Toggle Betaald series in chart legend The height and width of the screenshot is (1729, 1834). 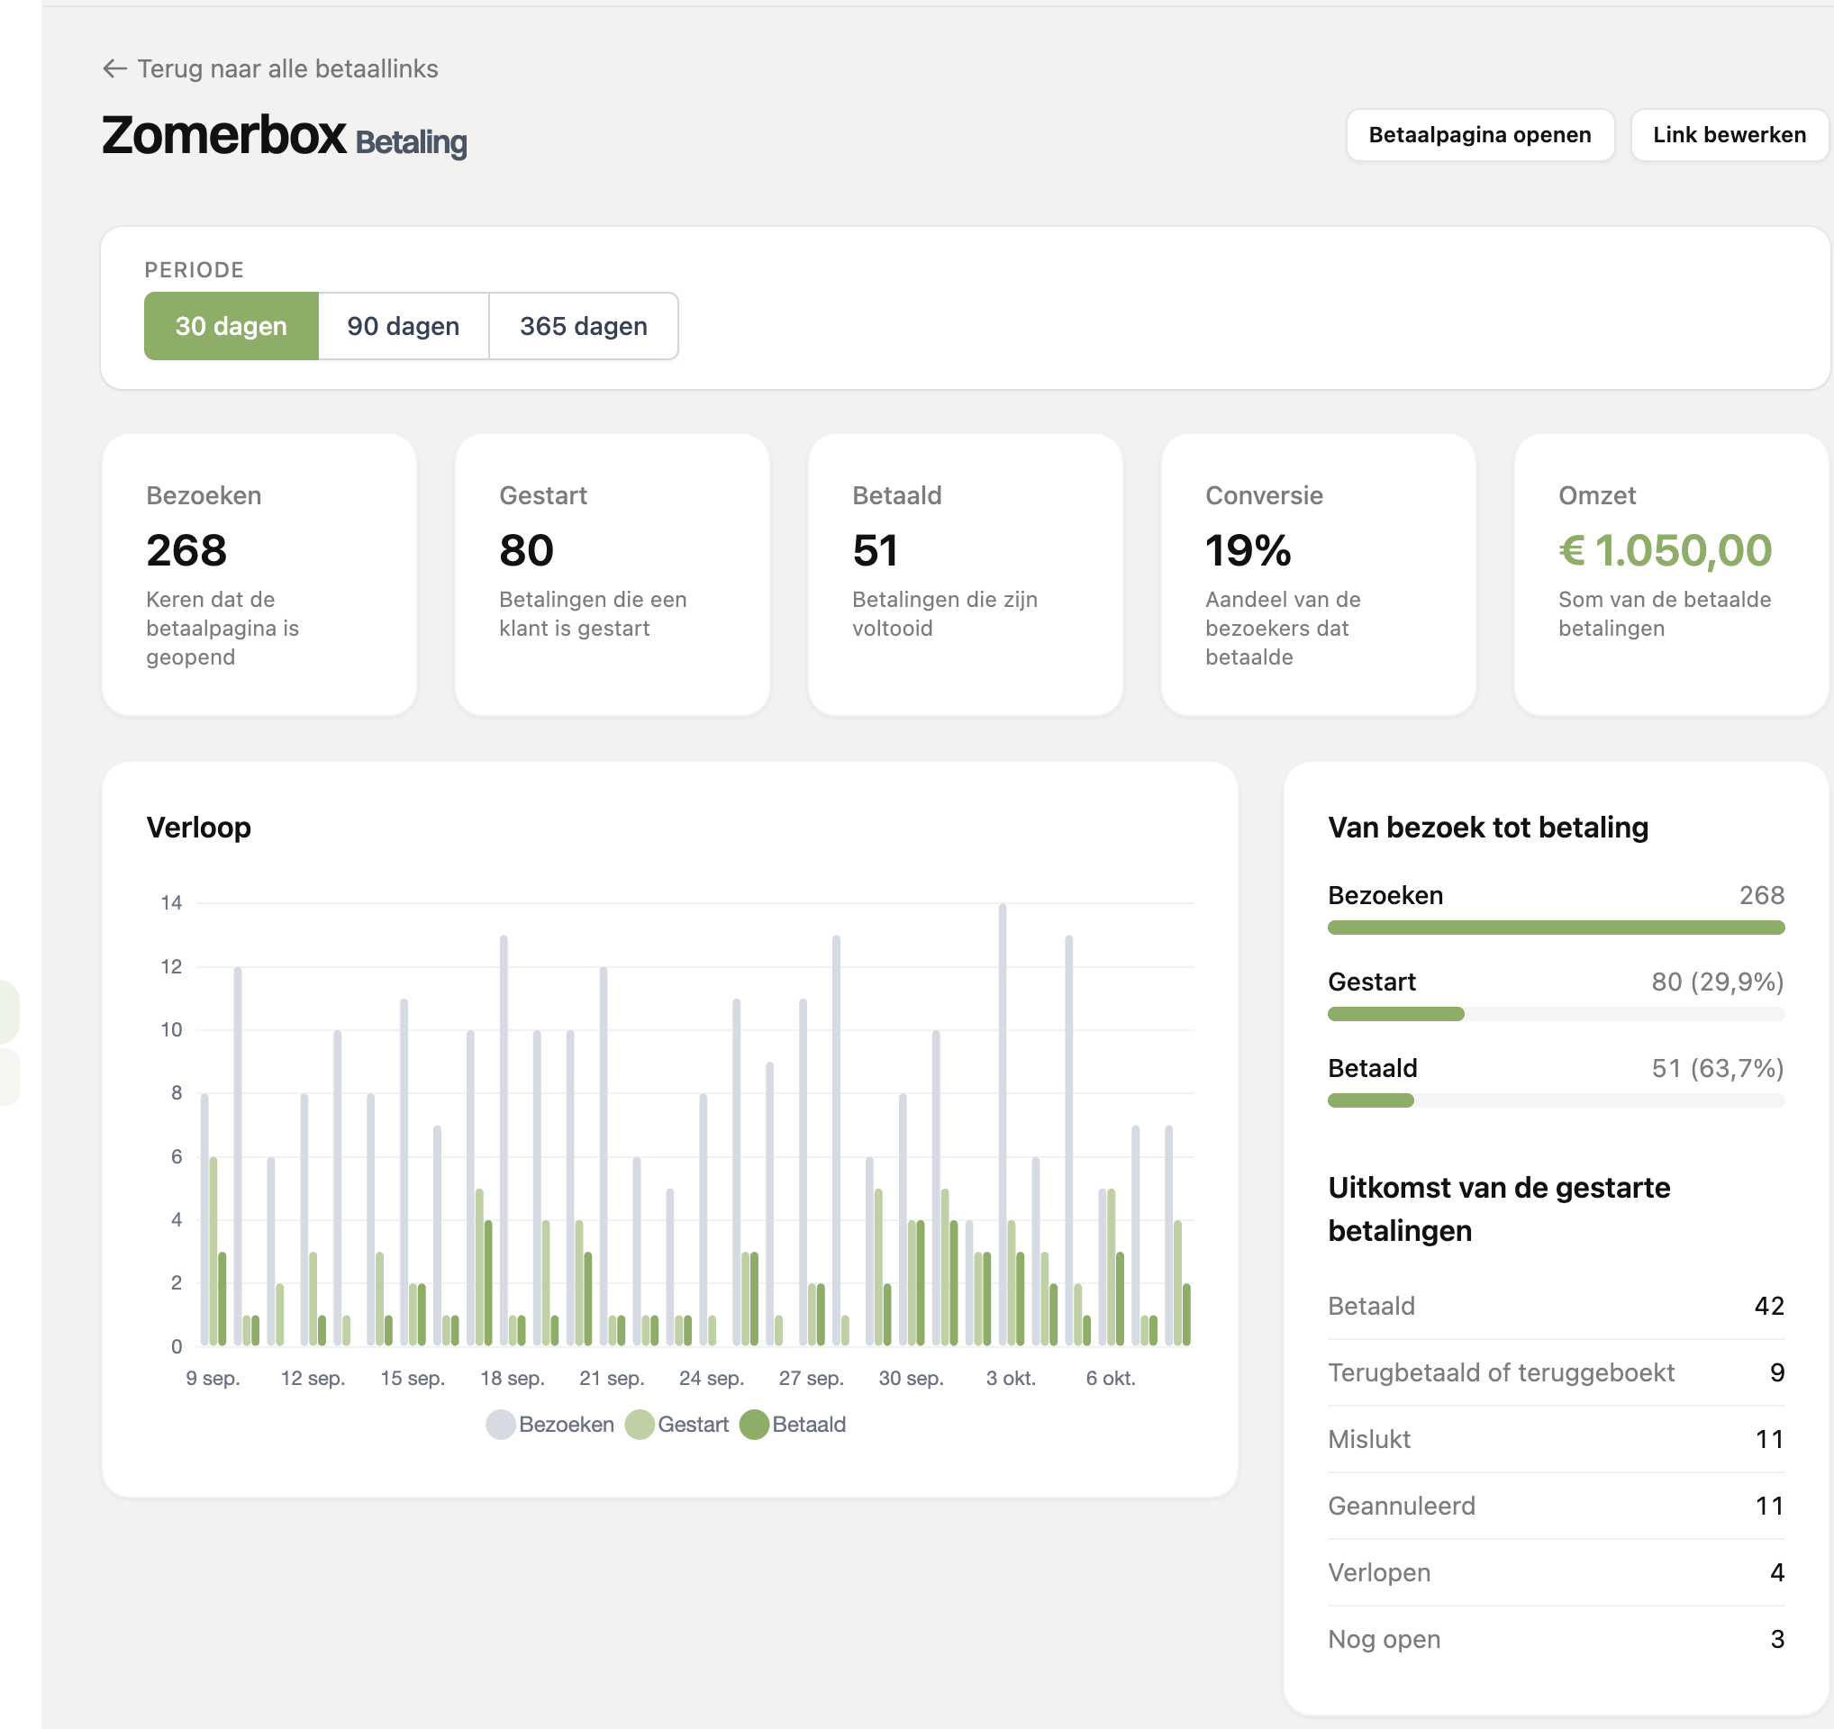[793, 1425]
